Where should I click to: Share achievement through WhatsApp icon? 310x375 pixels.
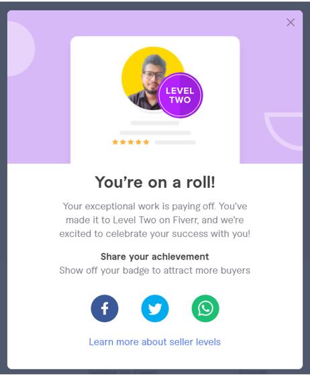[205, 309]
